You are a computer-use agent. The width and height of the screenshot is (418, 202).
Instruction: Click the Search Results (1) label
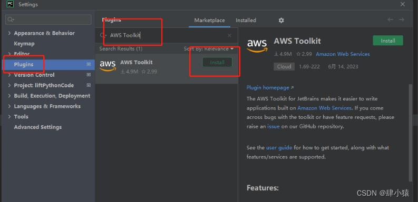point(121,49)
